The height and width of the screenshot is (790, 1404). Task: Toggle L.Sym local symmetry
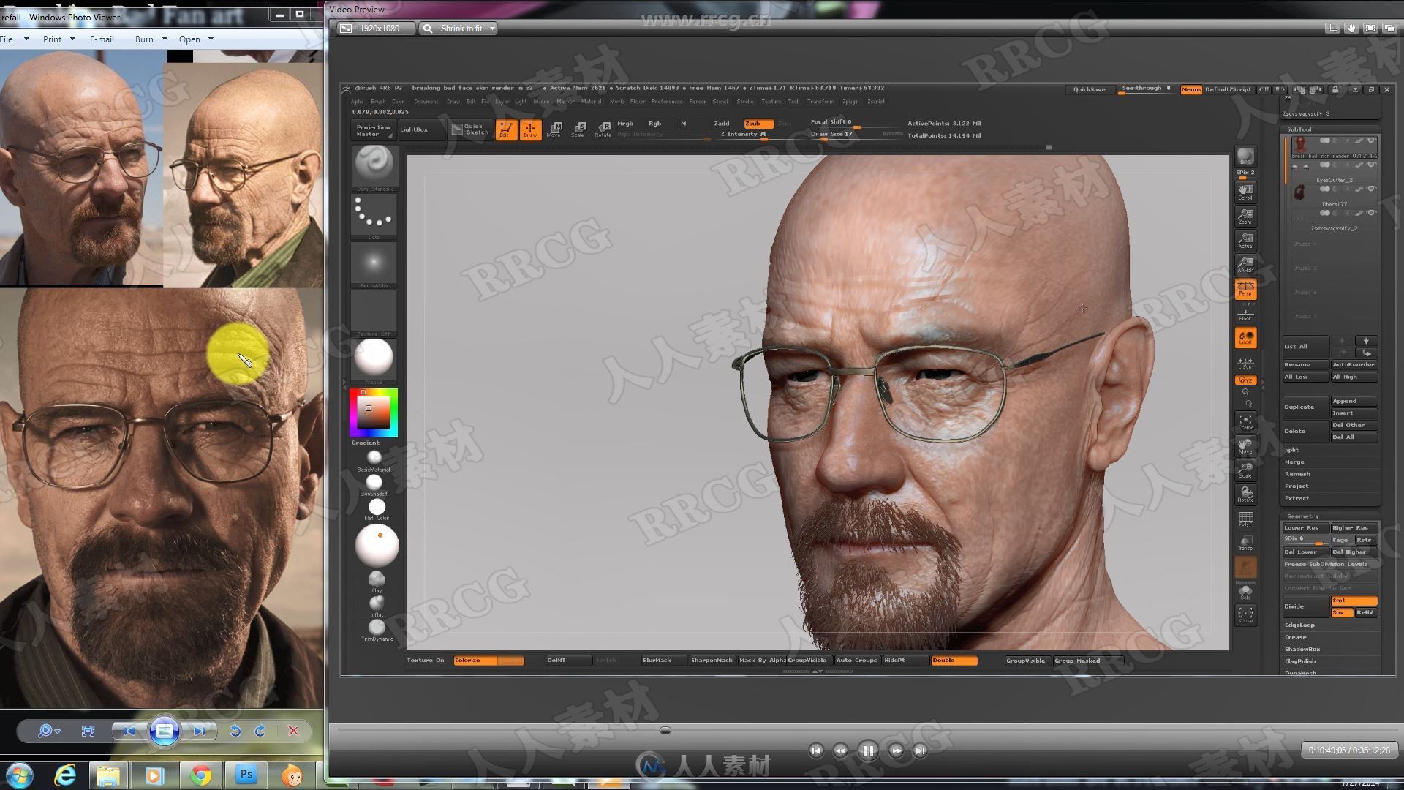(1245, 363)
